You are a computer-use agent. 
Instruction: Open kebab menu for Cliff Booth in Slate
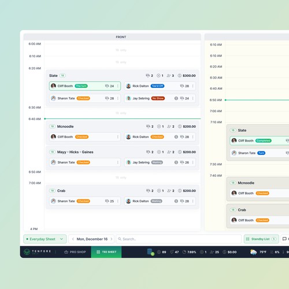tap(118, 86)
